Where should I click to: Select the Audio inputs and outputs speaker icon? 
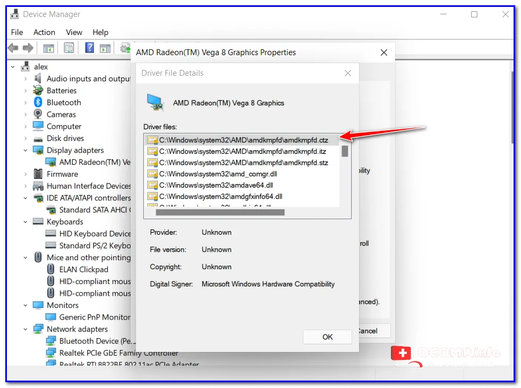[38, 78]
